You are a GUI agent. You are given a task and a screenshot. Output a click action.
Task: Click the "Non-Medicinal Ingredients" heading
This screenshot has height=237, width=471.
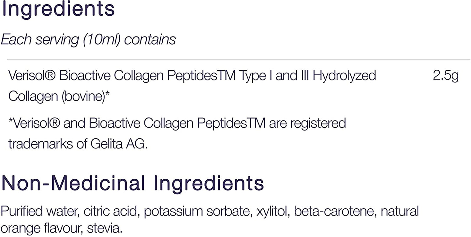[x=133, y=184]
